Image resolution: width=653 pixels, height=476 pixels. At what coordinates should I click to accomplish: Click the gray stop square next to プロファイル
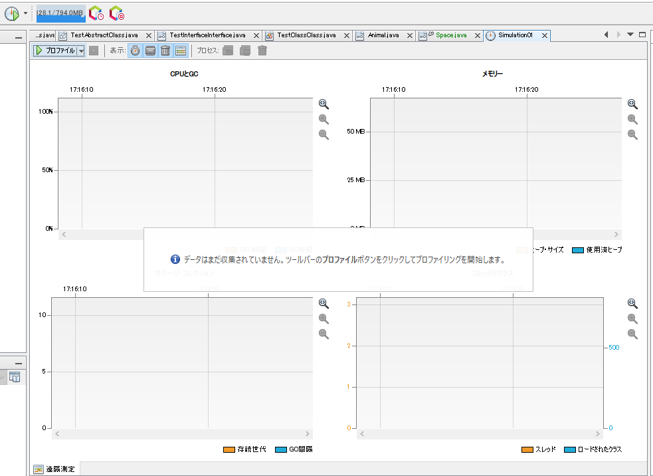[94, 51]
